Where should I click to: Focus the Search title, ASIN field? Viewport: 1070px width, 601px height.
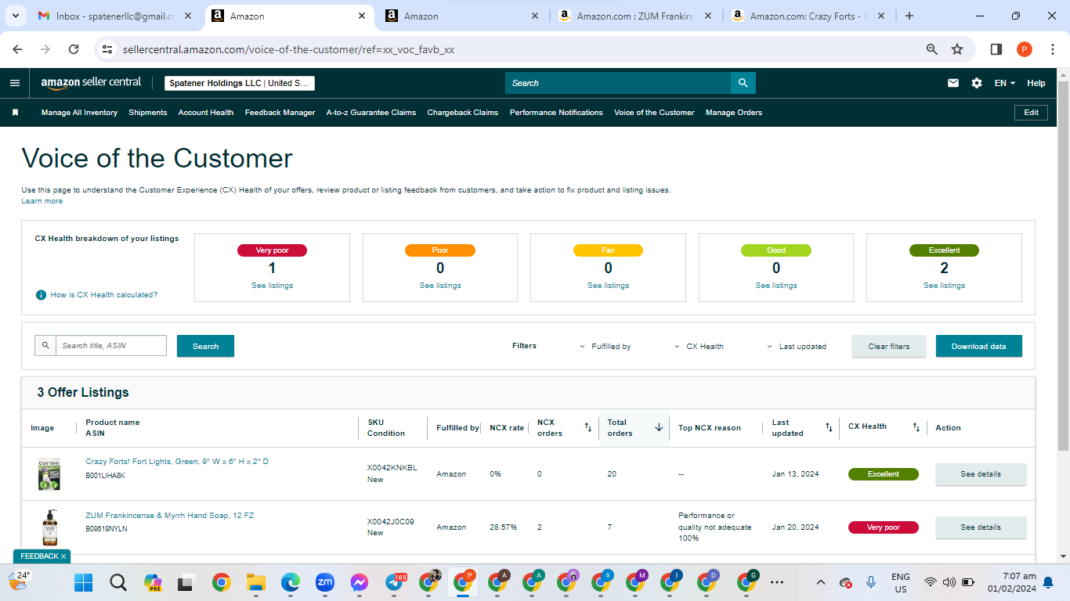tap(111, 345)
